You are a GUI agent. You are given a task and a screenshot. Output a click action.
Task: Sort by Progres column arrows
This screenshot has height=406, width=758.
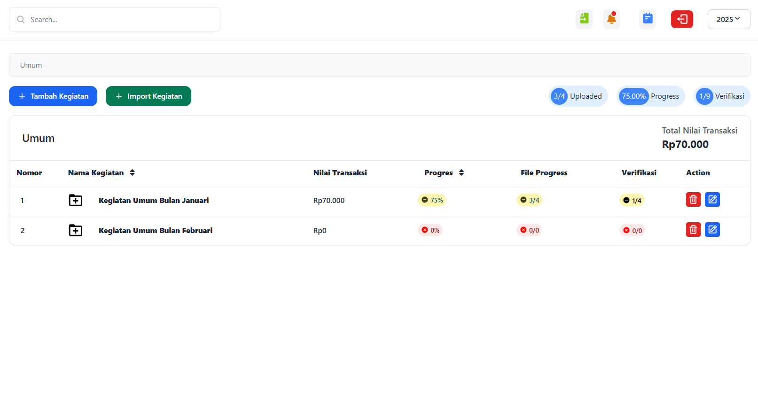click(461, 172)
